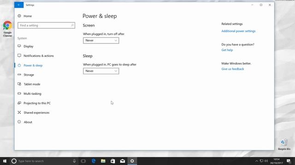Screen dimensions: 295x165
Task: Click the Tablet mode icon
Action: pos(19,84)
